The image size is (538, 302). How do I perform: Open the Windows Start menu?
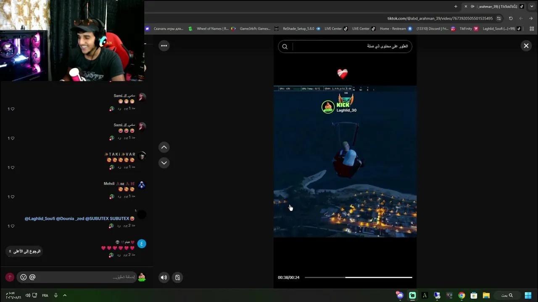pos(528,295)
